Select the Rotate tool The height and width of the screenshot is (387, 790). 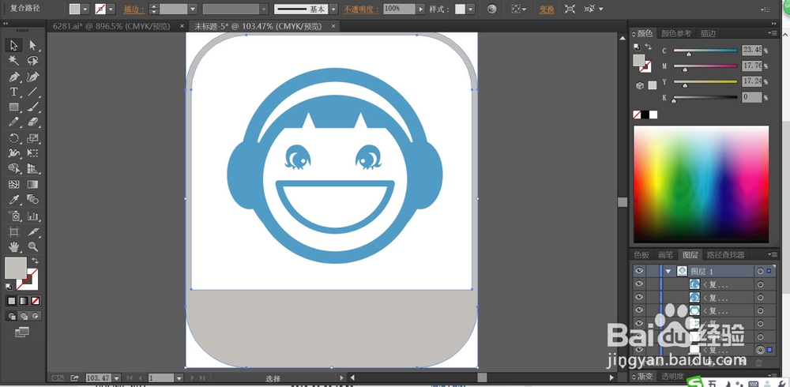[13, 138]
